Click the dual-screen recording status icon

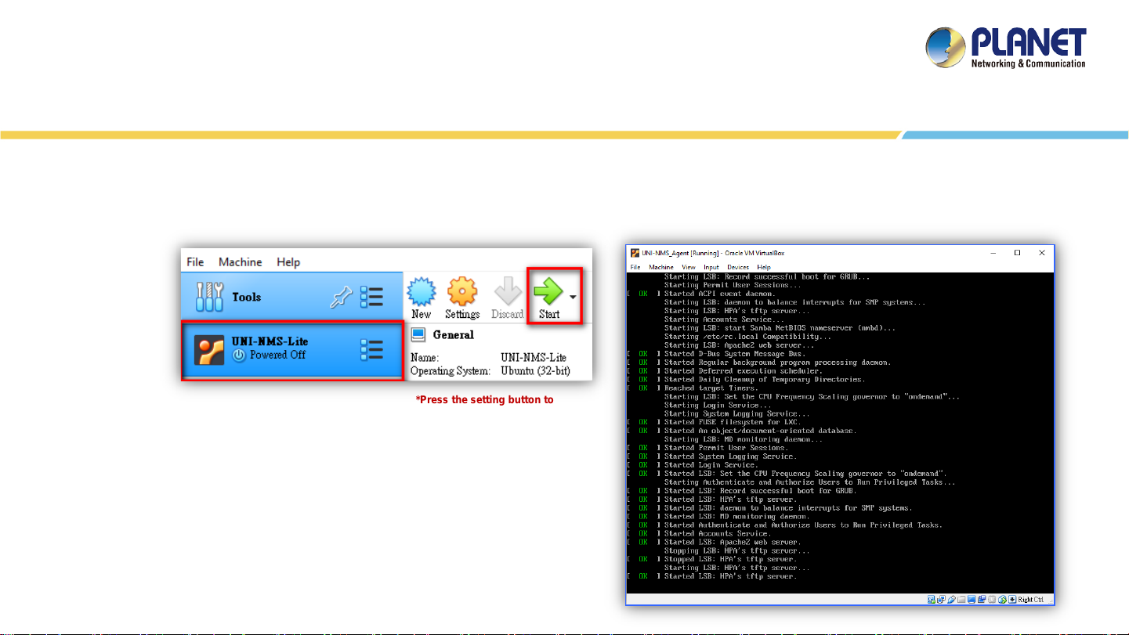(982, 599)
